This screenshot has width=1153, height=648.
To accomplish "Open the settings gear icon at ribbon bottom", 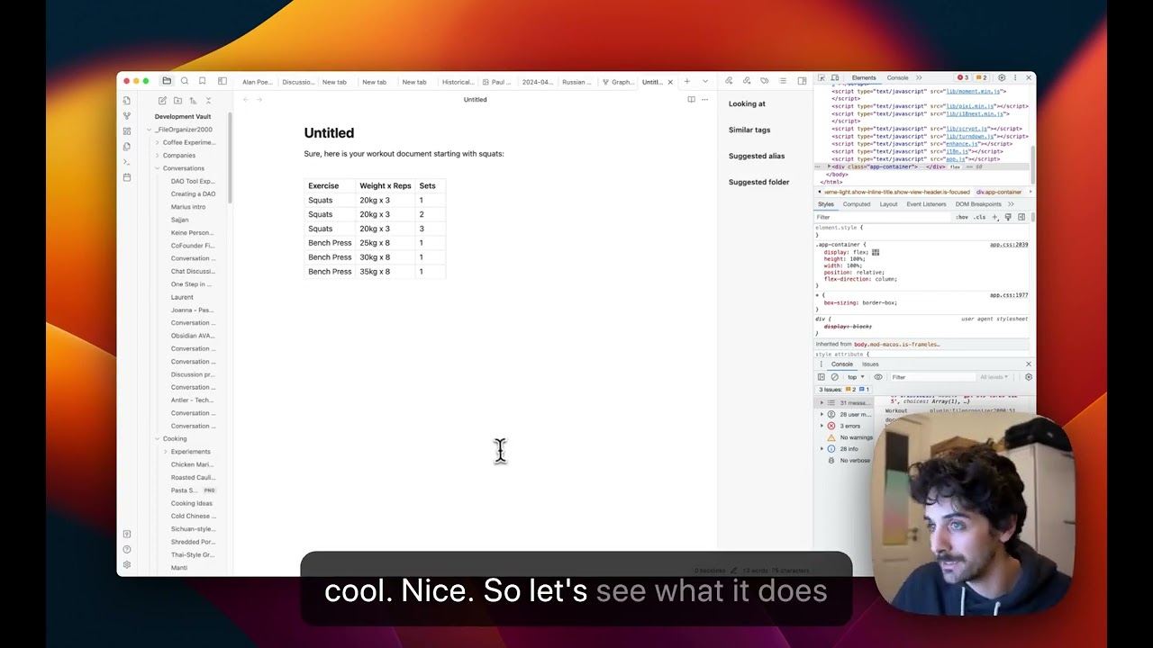I will tap(127, 565).
